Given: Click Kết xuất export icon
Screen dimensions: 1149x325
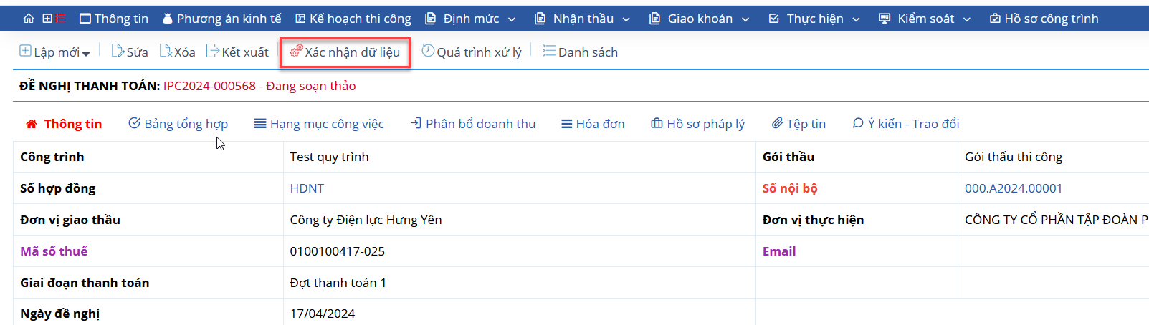Looking at the screenshot, I should pyautogui.click(x=213, y=51).
